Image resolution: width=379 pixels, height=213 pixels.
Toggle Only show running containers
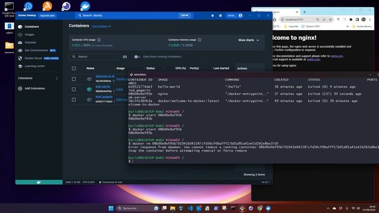tap(137, 57)
